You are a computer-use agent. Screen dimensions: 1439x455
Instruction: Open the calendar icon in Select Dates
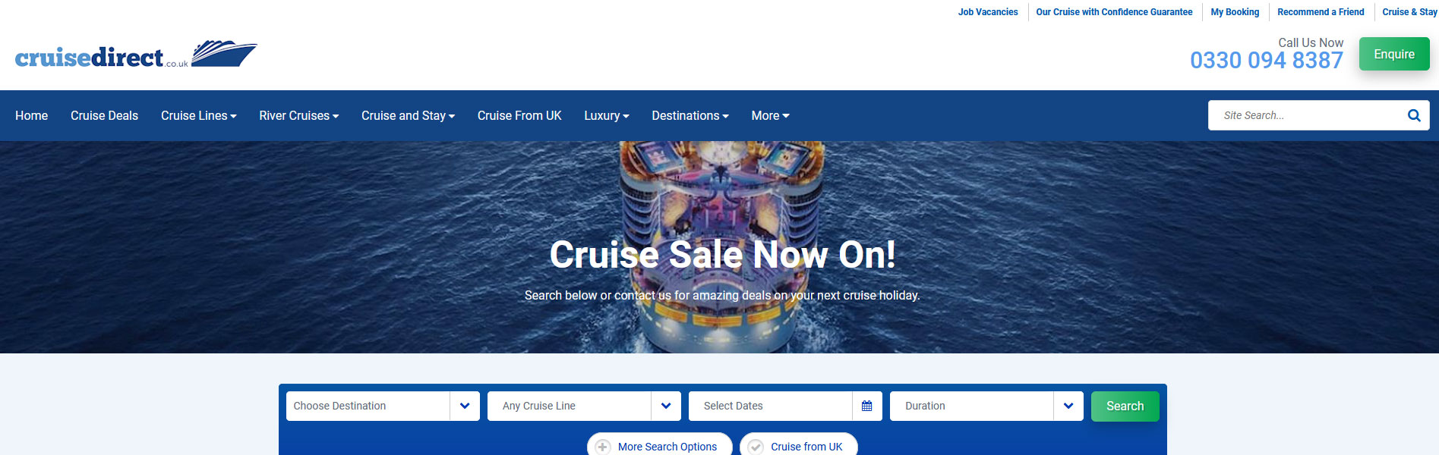(866, 406)
